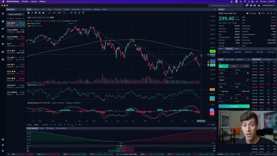Switch to the Order Flow tab
This screenshot has height=156, width=277.
point(76,10)
